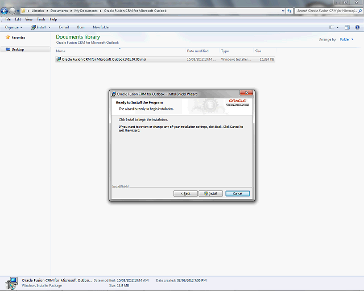The image size is (364, 291).
Task: Click the date modified details pane value
Action: 133,280
